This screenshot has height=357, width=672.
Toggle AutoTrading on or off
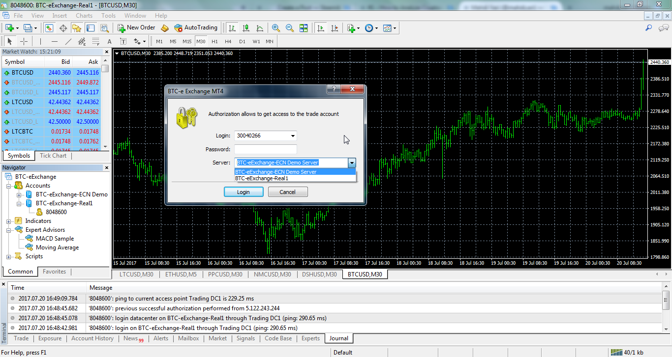[x=195, y=28]
